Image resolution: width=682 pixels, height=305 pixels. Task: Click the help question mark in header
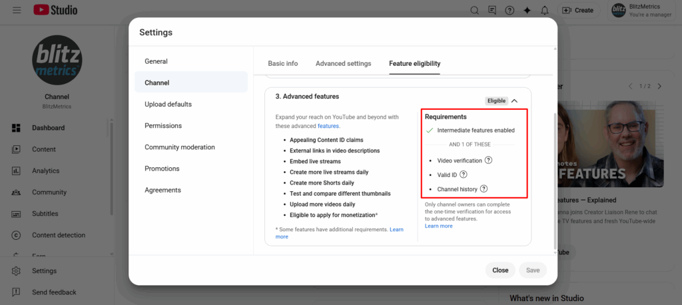tap(510, 10)
